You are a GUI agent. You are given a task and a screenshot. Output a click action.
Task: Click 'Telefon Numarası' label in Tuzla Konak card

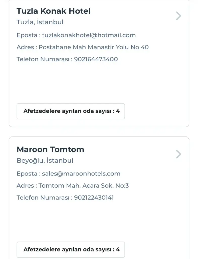point(43,59)
